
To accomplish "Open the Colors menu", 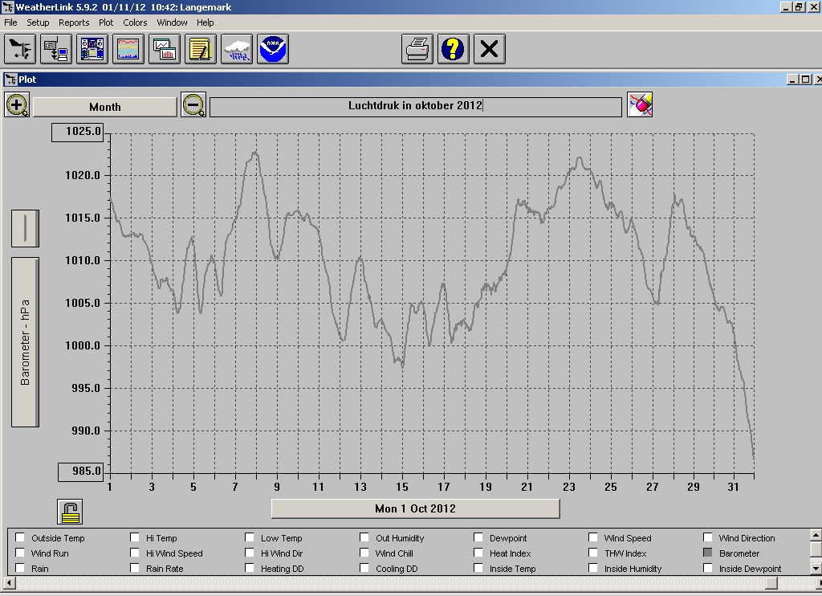I will (135, 22).
